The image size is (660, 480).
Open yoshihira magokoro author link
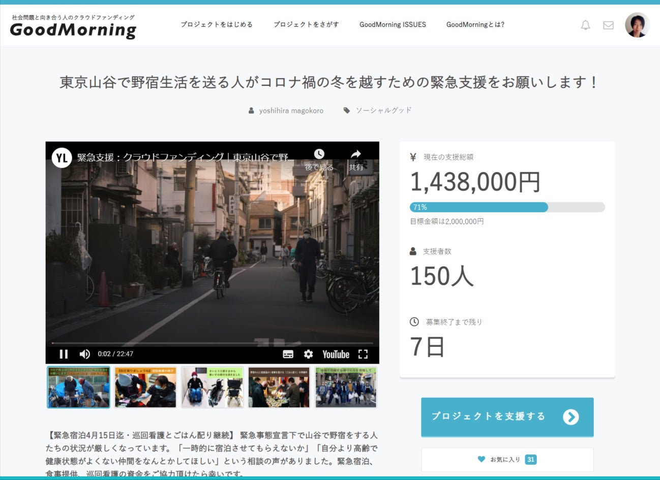tap(291, 111)
